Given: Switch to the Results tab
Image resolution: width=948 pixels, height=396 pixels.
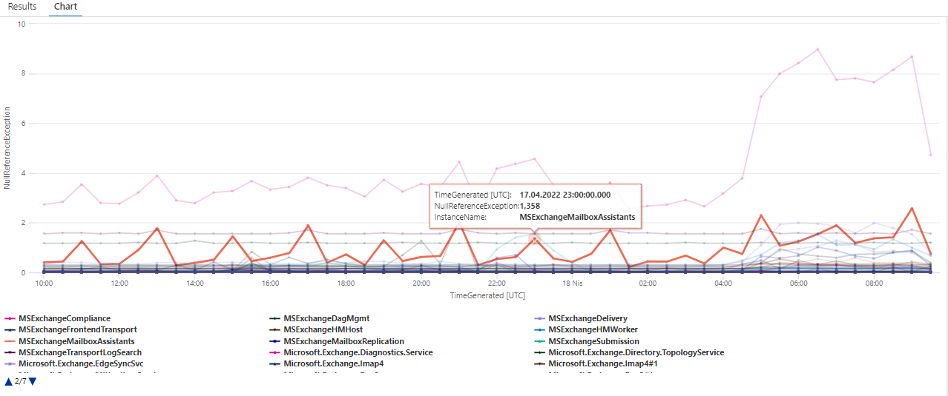Looking at the screenshot, I should point(22,7).
